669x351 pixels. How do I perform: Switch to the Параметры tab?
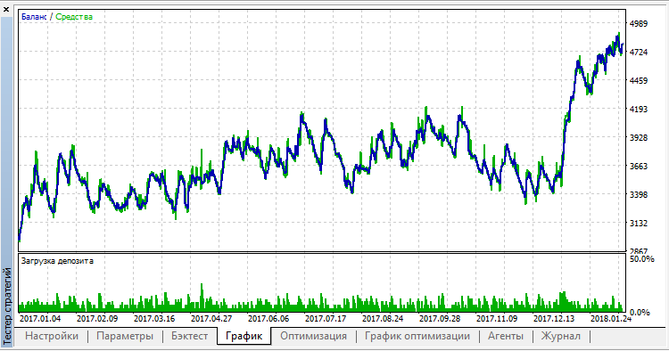[125, 336]
